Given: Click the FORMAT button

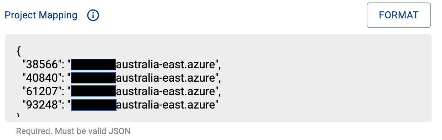Looking at the screenshot, I should (399, 15).
